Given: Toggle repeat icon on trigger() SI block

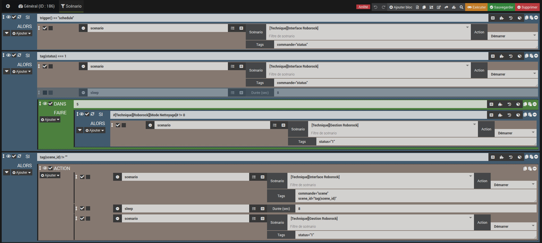Looking at the screenshot, I should click(x=19, y=17).
